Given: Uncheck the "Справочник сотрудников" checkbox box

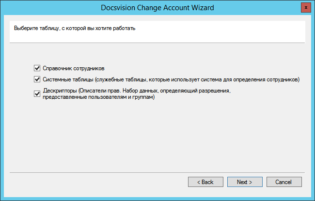Looking at the screenshot, I should [37, 68].
